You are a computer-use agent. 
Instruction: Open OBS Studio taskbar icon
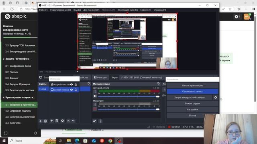119,140
